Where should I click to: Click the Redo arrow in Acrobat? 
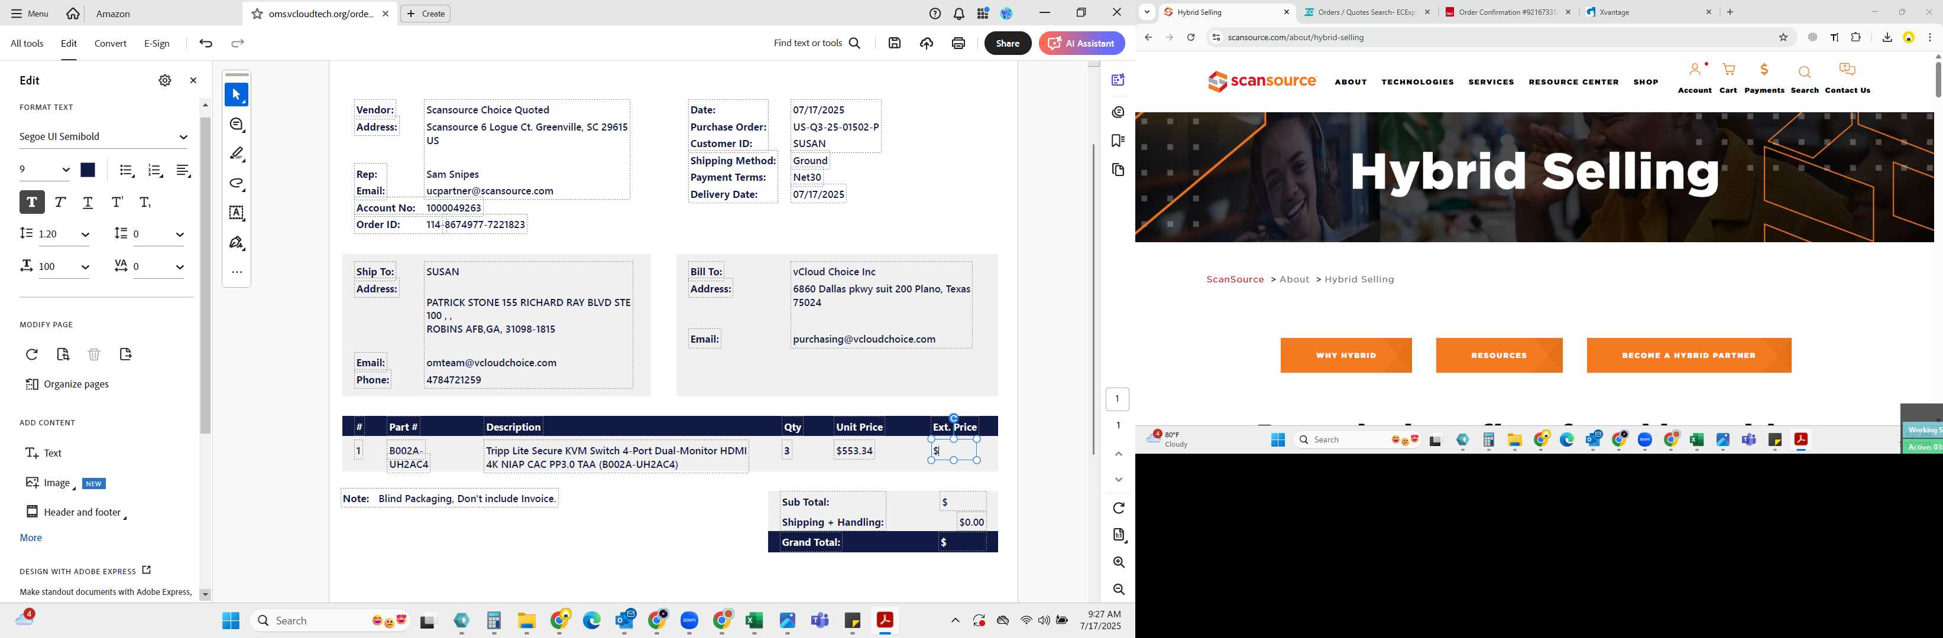click(x=238, y=44)
